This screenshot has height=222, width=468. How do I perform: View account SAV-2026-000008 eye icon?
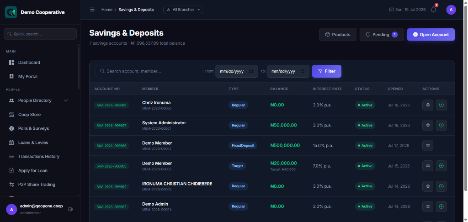tap(428, 105)
